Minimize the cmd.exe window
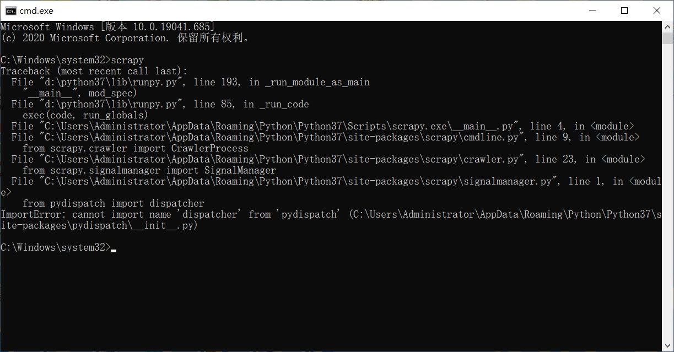674x352 pixels. click(x=592, y=10)
